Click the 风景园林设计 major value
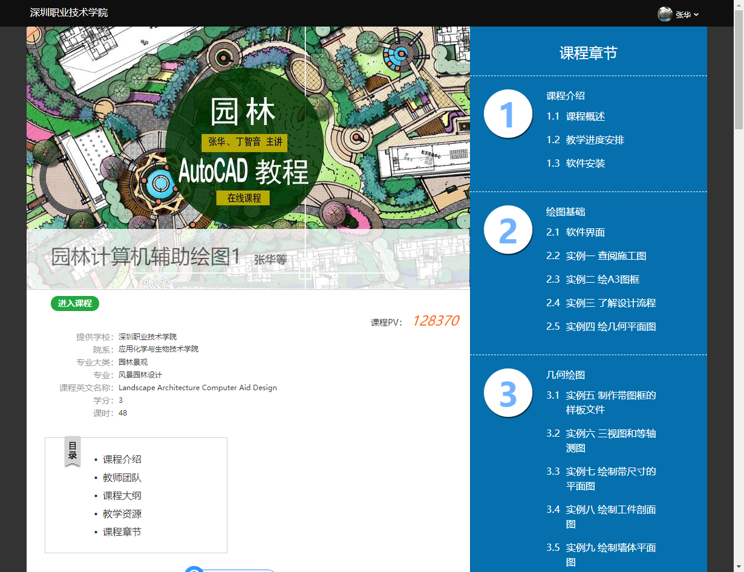The image size is (744, 572). (x=140, y=375)
